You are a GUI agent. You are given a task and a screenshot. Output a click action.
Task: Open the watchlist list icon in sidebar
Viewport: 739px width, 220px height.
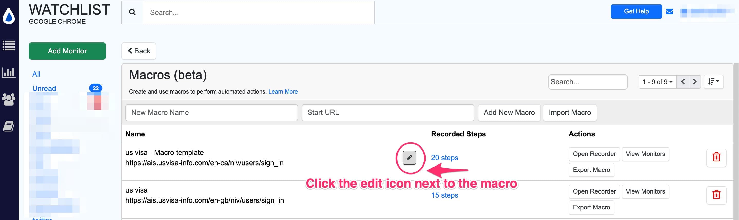[9, 45]
